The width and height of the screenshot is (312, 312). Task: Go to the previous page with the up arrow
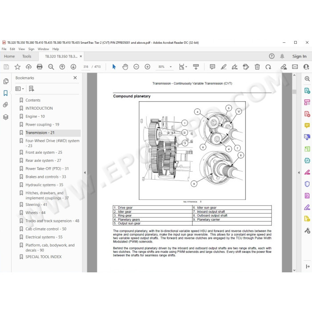[62, 67]
